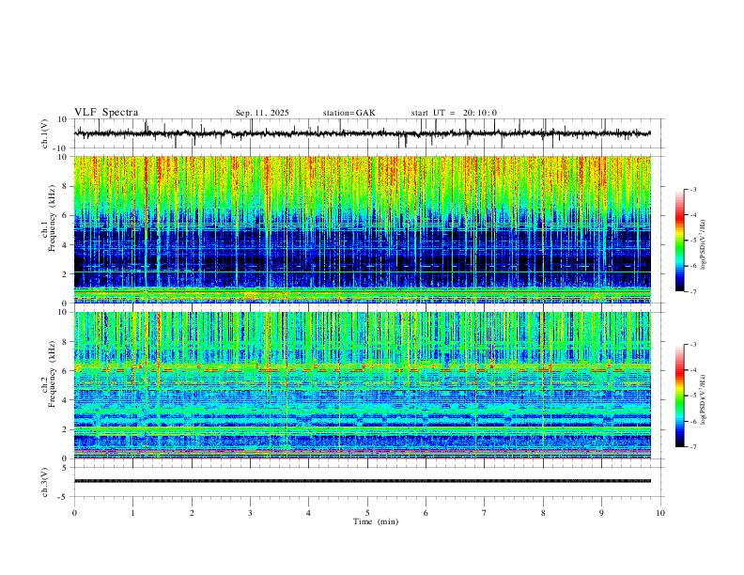The height and width of the screenshot is (575, 744).
Task: Click the ch.2 colorbar "log(PSD)" label
Action: [x=703, y=399]
